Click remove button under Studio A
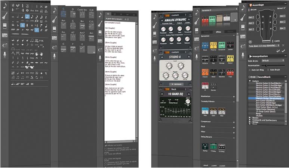This screenshot has width=289, height=168. (176, 84)
